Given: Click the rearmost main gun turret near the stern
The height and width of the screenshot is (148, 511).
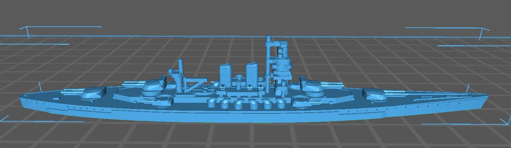Looking at the screenshot, I should point(93,93).
